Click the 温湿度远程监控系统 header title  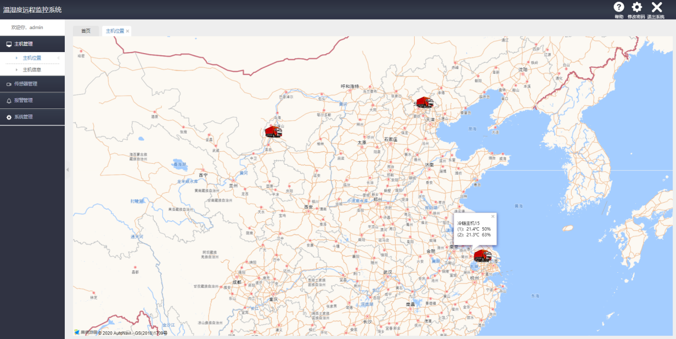pos(32,9)
